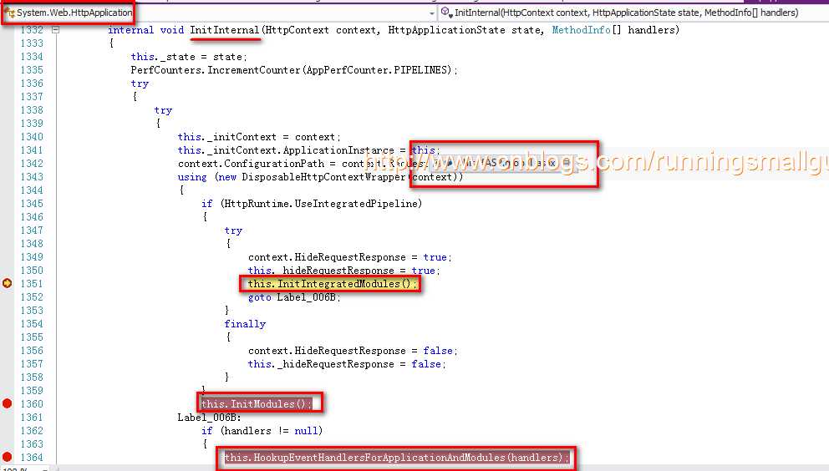The height and width of the screenshot is (471, 829).
Task: Click 'this._initContext.ApplicationInstance' on line 1341
Action: [286, 150]
